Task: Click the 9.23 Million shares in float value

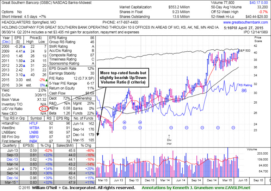Action: pyautogui.click(x=181, y=12)
